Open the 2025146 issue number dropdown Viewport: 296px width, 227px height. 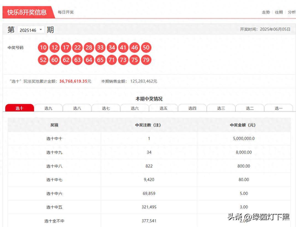click(x=31, y=30)
